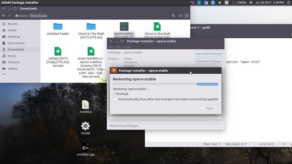This screenshot has height=164, width=292.
Task: Open the power session menu icon
Action: [288, 3]
